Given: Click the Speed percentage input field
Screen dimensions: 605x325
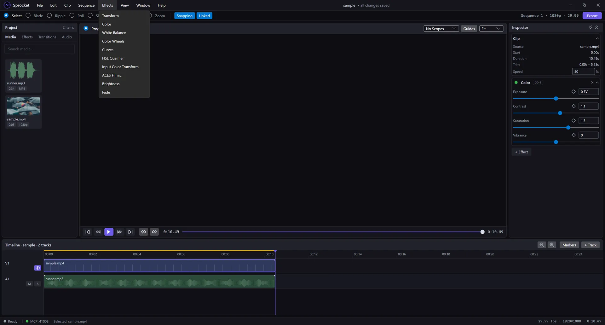Looking at the screenshot, I should pos(583,71).
